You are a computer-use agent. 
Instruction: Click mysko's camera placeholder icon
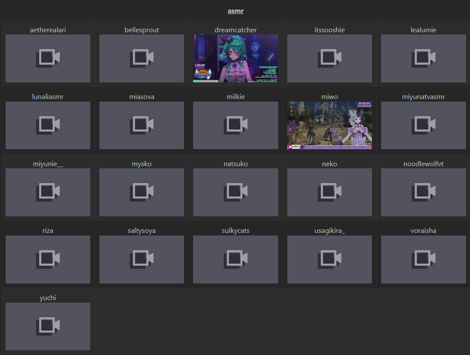pos(141,192)
